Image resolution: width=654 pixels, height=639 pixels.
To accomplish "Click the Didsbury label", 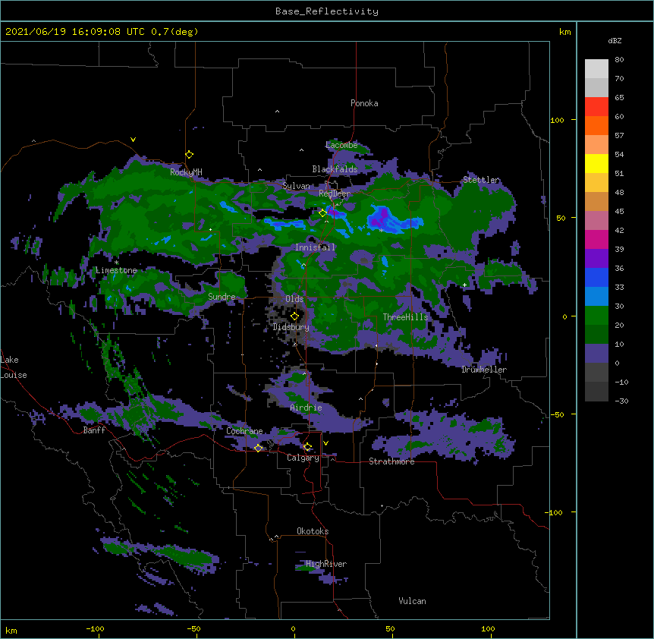I will point(291,327).
